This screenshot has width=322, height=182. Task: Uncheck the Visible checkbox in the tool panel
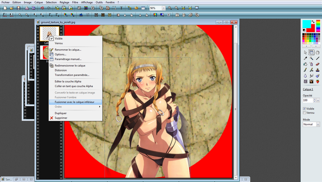pyautogui.click(x=304, y=109)
